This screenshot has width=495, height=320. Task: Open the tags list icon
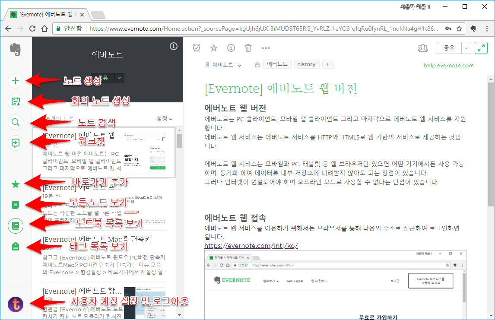16,247
